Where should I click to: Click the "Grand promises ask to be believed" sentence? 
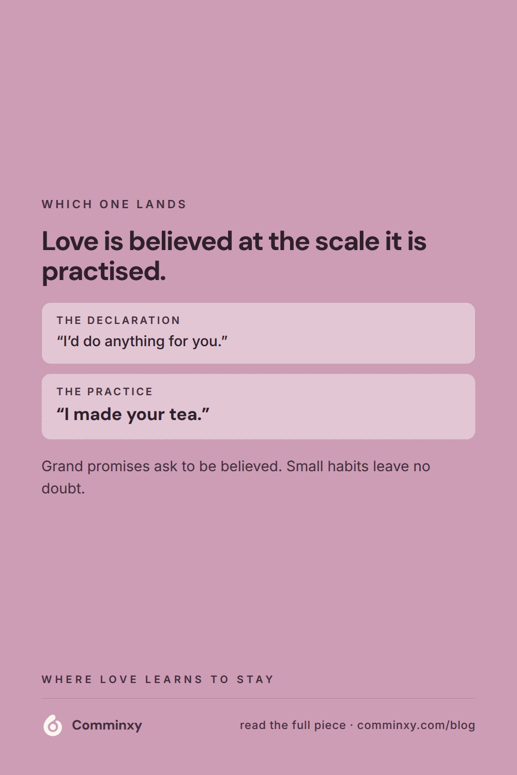click(162, 466)
